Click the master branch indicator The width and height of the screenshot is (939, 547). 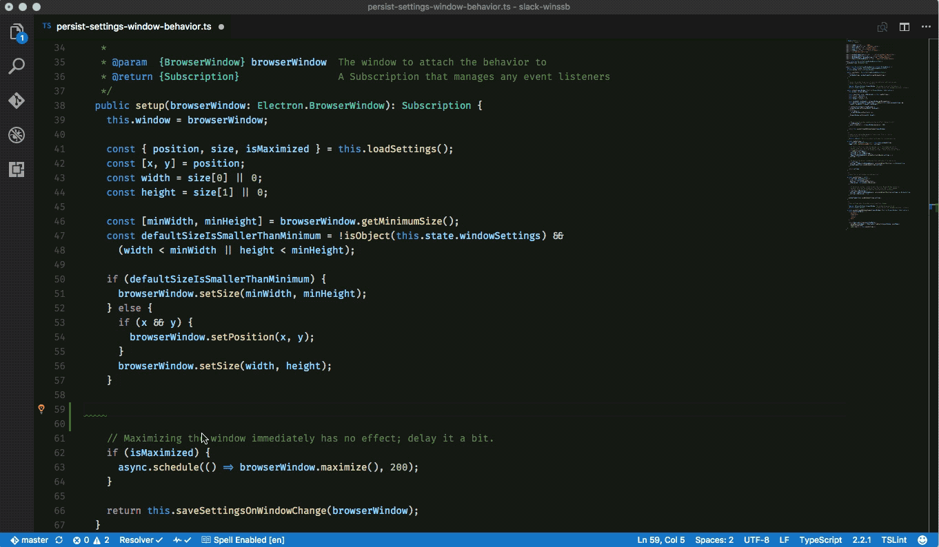pos(30,540)
